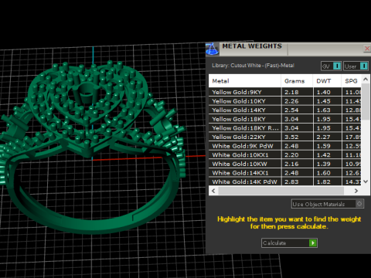Image resolution: width=371 pixels, height=278 pixels.
Task: Select the White Gold:10KW row
Action: [285, 164]
